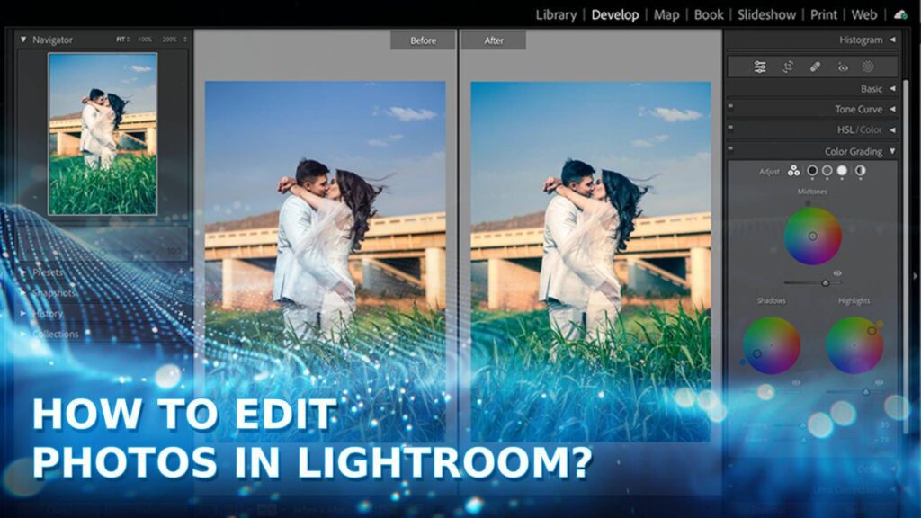Open the Map module

(x=666, y=14)
